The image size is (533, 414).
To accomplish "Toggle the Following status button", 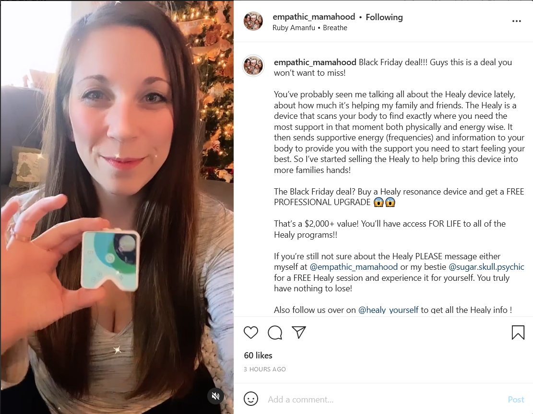I will pyautogui.click(x=384, y=17).
